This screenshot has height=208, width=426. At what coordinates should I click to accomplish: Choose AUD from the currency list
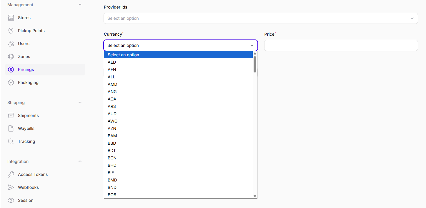click(112, 114)
